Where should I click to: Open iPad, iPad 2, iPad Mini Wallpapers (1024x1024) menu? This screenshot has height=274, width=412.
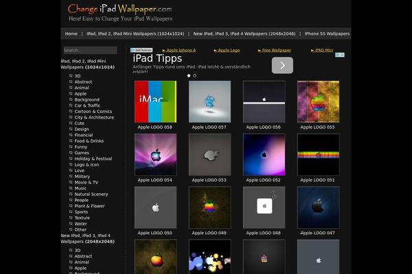[x=135, y=34]
